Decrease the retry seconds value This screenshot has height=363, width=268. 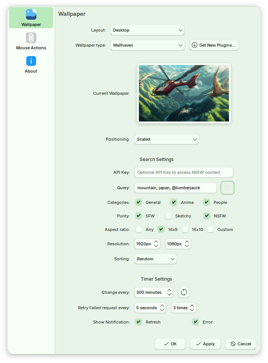click(162, 310)
